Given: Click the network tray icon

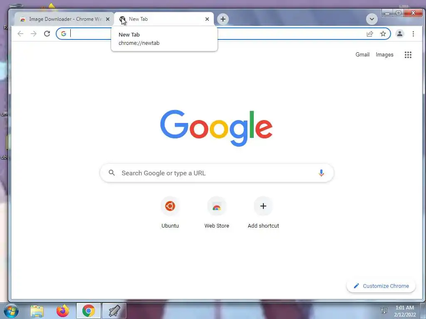Looking at the screenshot, I should (x=384, y=311).
